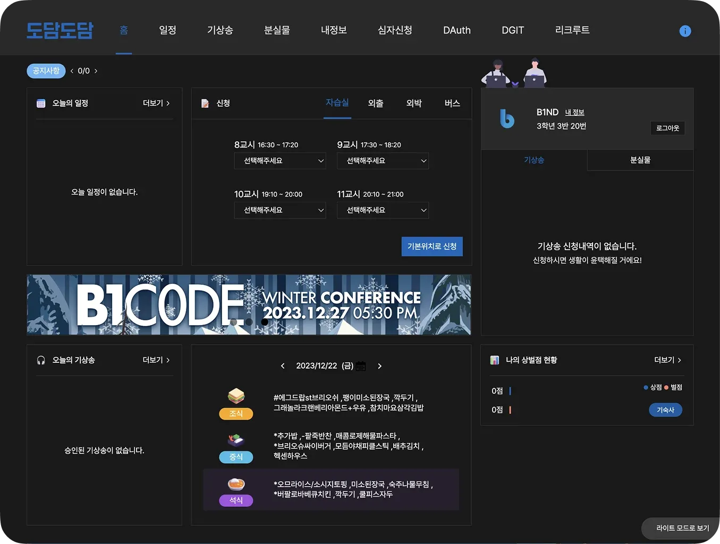720x544 pixels.
Task: Click the 2023/12/22 (금) date text
Action: (x=325, y=366)
